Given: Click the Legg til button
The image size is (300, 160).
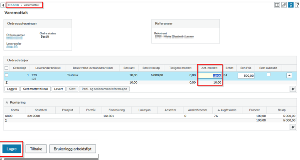Looking at the screenshot, I should (x=12, y=89).
